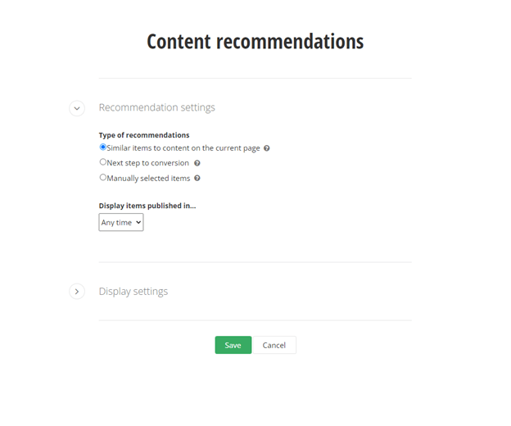The image size is (511, 426).
Task: Click the Next step to conversion label text
Action: point(147,163)
